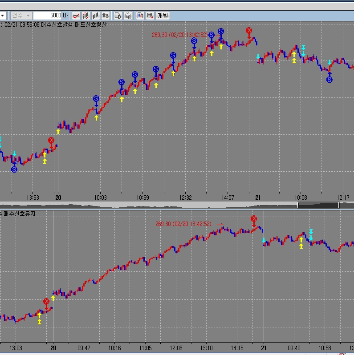
Task: Select the gray ascending bars chart icon
Action: [x=96, y=16]
